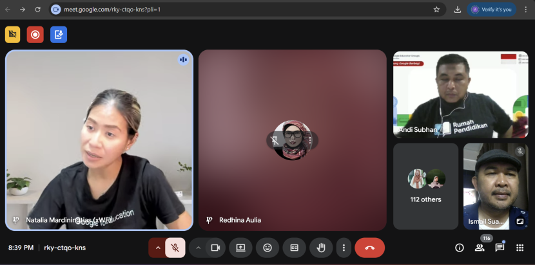Toggle the camera off

[x=215, y=248]
